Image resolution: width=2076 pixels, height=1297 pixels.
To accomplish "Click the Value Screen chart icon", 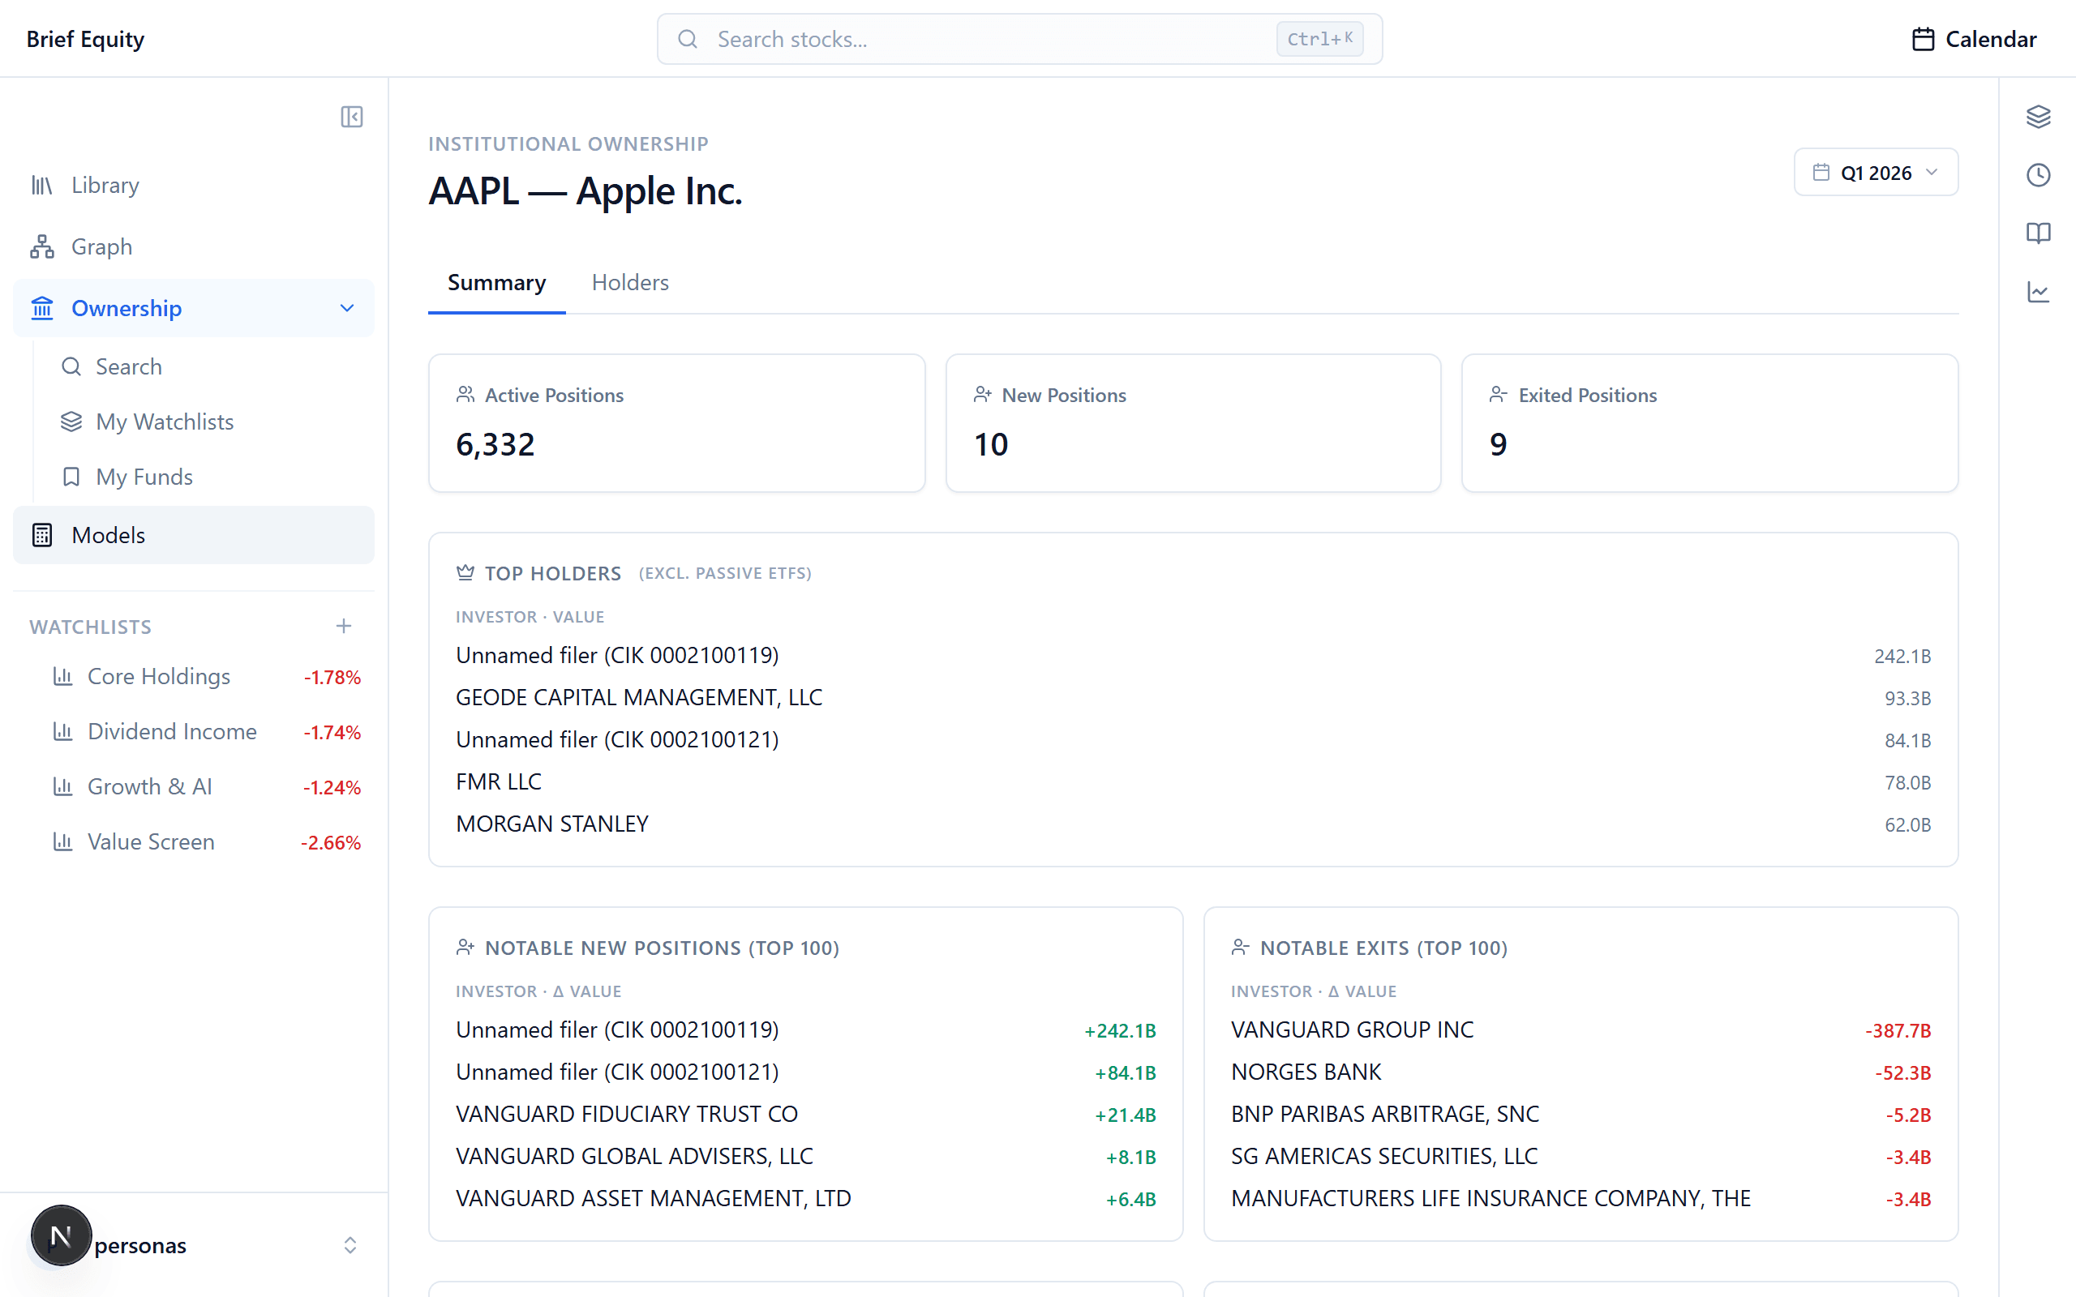I will point(62,841).
